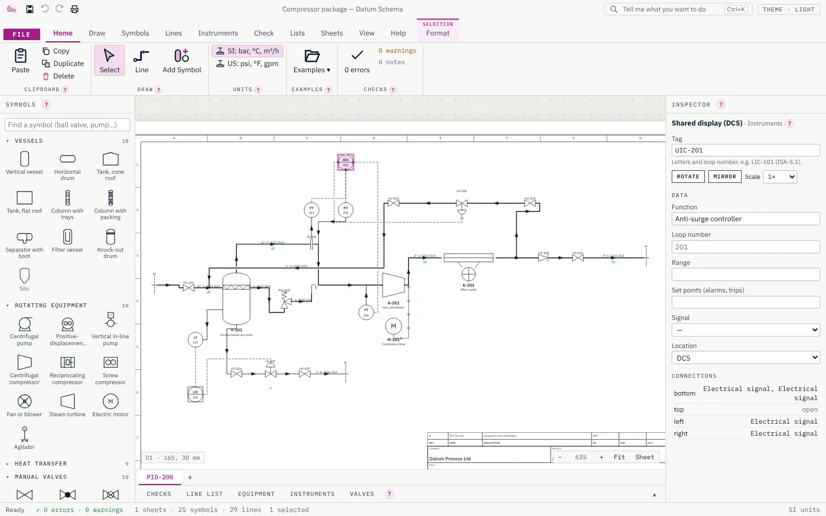Click the Save icon in the title bar

pos(30,9)
